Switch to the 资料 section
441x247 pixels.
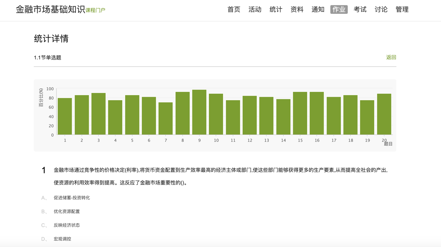[x=297, y=10]
